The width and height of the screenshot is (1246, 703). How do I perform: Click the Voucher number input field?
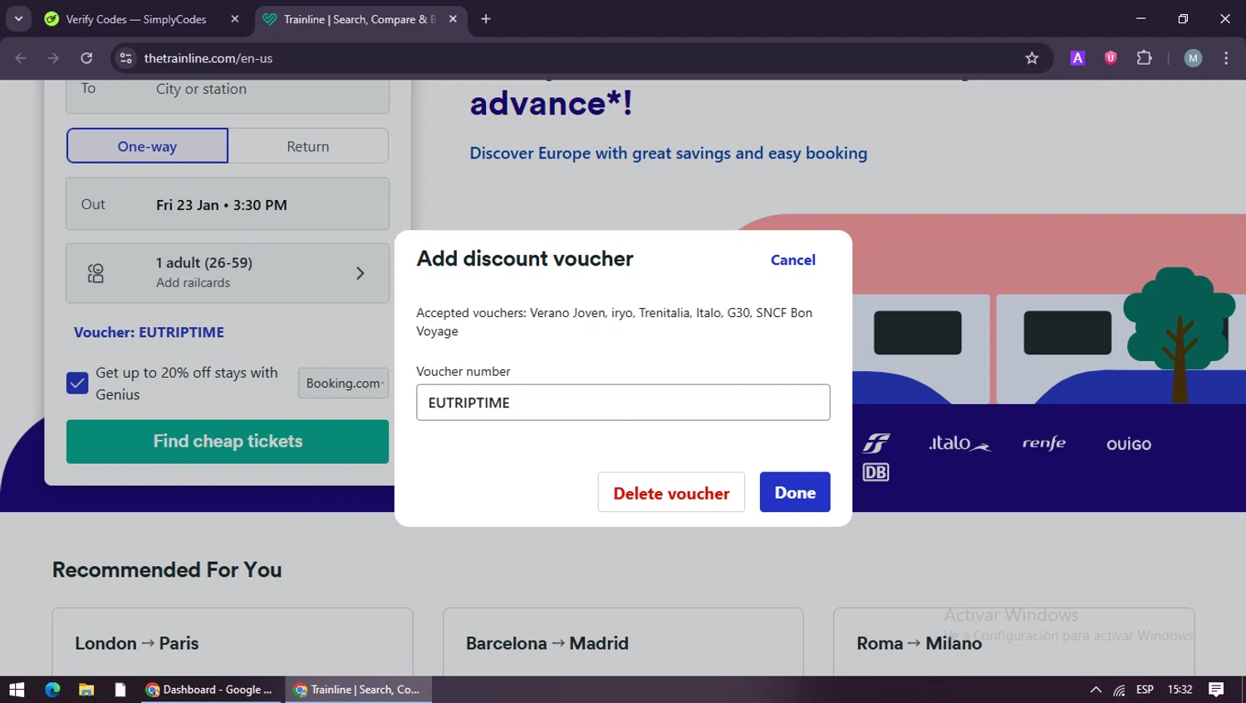(x=623, y=403)
